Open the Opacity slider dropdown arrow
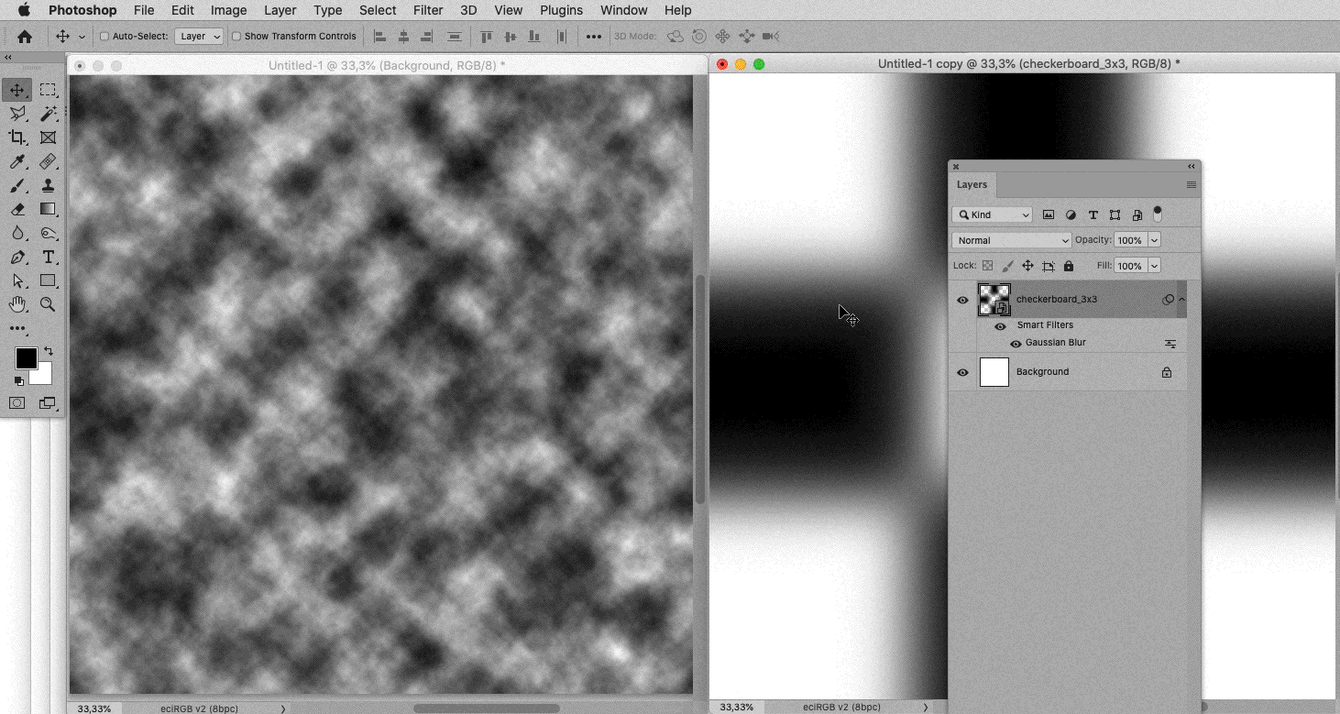Image resolution: width=1340 pixels, height=714 pixels. [x=1154, y=240]
